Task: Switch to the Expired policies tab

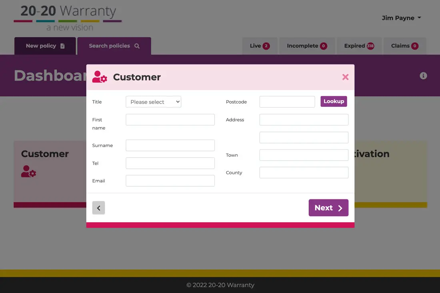Action: [359, 46]
